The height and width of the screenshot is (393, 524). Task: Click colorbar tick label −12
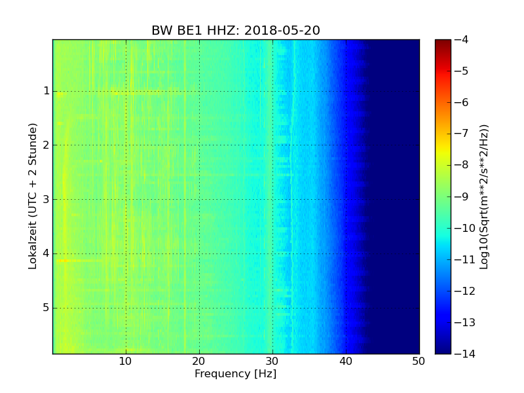[x=465, y=291]
